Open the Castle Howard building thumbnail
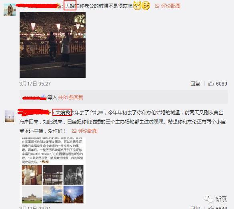 [x=32, y=195]
